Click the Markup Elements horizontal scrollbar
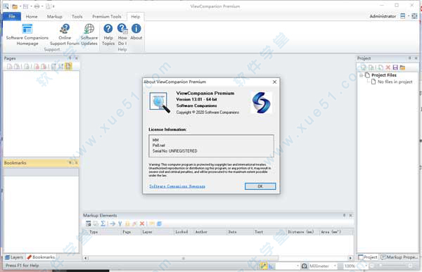422x272 pixels. 217,258
